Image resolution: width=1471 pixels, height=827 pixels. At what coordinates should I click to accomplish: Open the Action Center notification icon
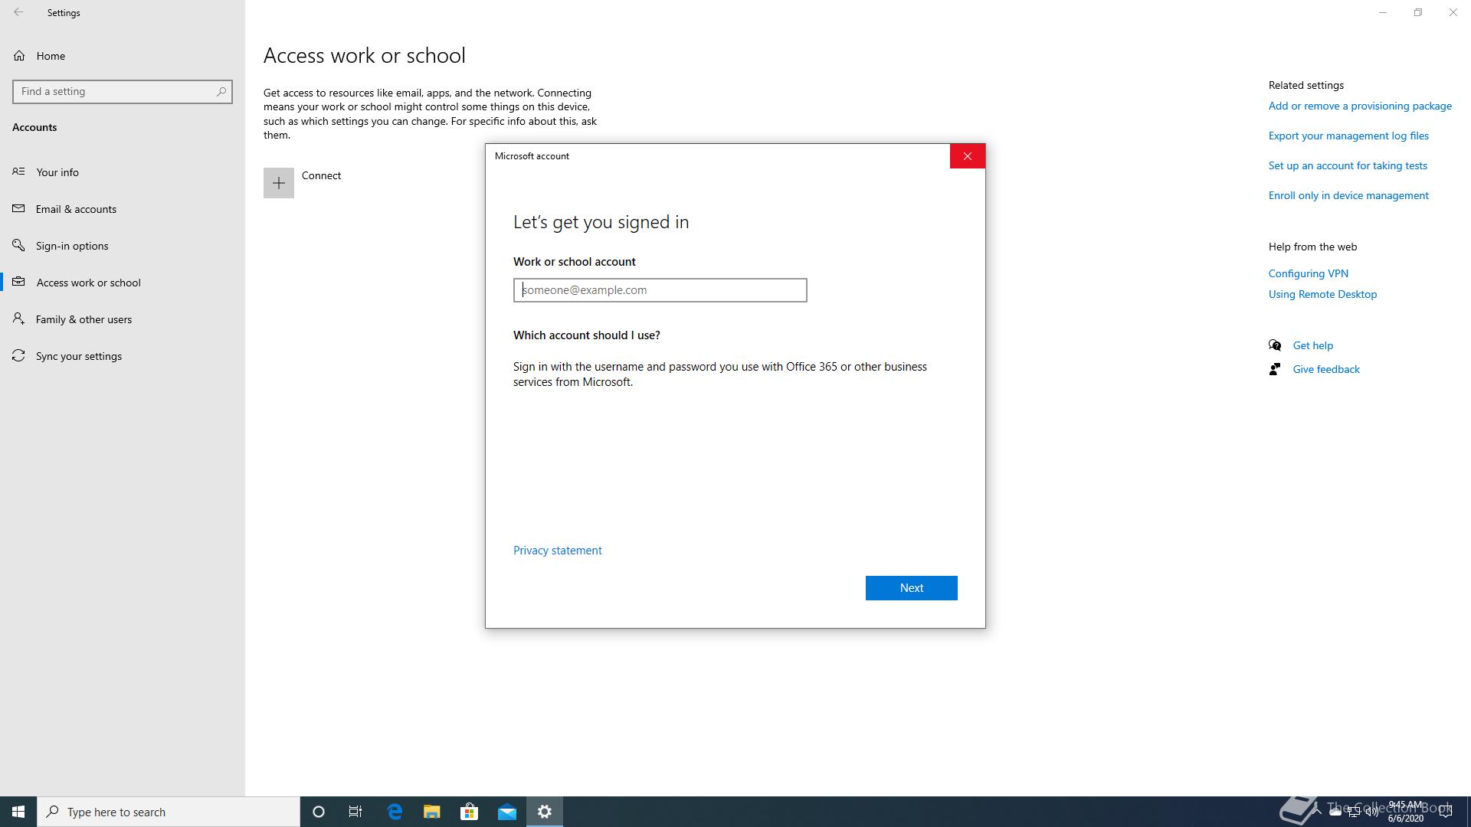[x=1446, y=812]
